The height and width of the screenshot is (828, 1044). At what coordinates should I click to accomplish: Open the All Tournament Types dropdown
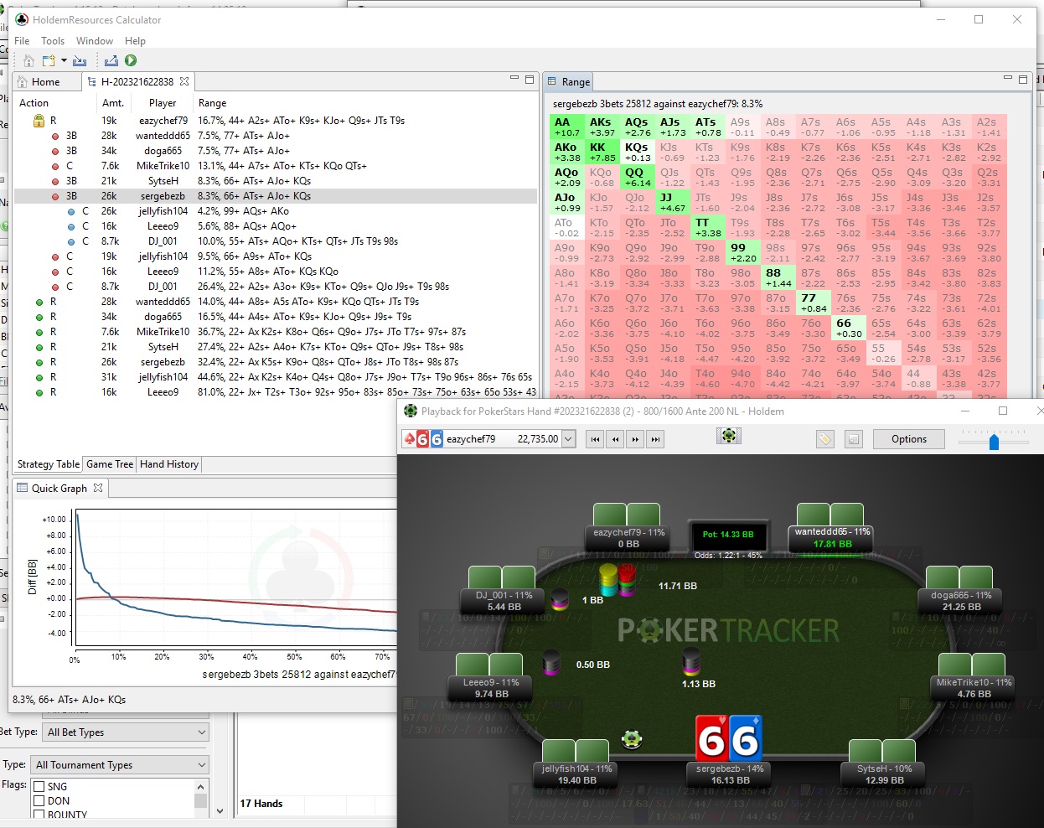(119, 764)
